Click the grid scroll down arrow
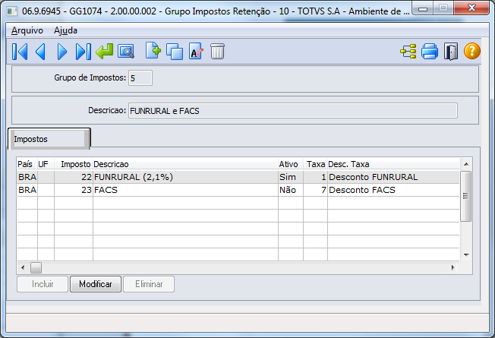Viewport: 495px width, 338px height. coord(466,255)
